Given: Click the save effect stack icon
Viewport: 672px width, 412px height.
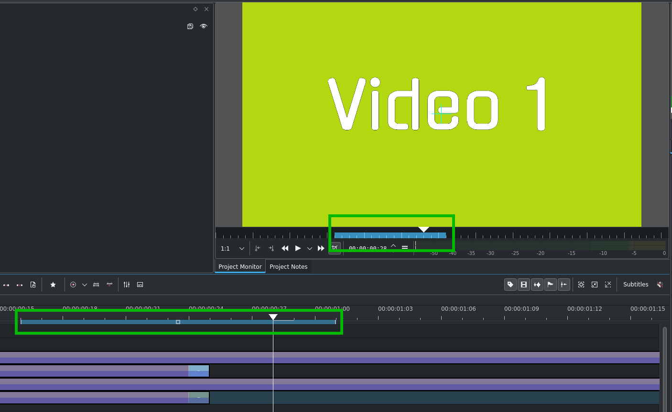Looking at the screenshot, I should click(190, 26).
